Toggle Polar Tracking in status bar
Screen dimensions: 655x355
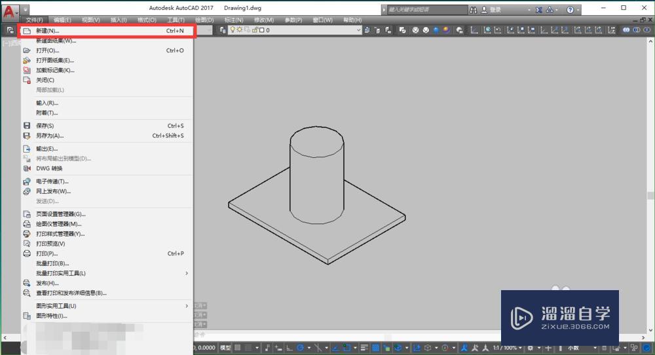tap(300, 348)
